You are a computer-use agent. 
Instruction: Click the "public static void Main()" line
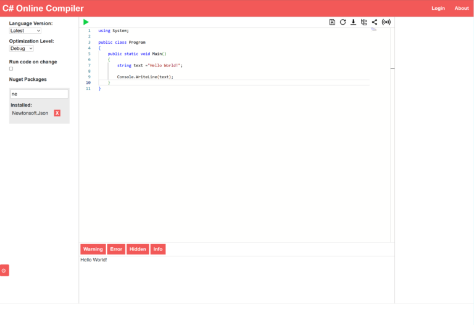point(137,54)
